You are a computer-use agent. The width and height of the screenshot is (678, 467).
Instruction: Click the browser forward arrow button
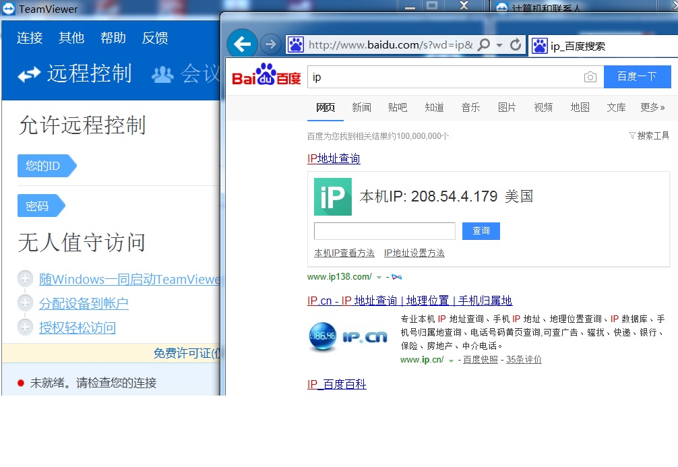tap(271, 44)
